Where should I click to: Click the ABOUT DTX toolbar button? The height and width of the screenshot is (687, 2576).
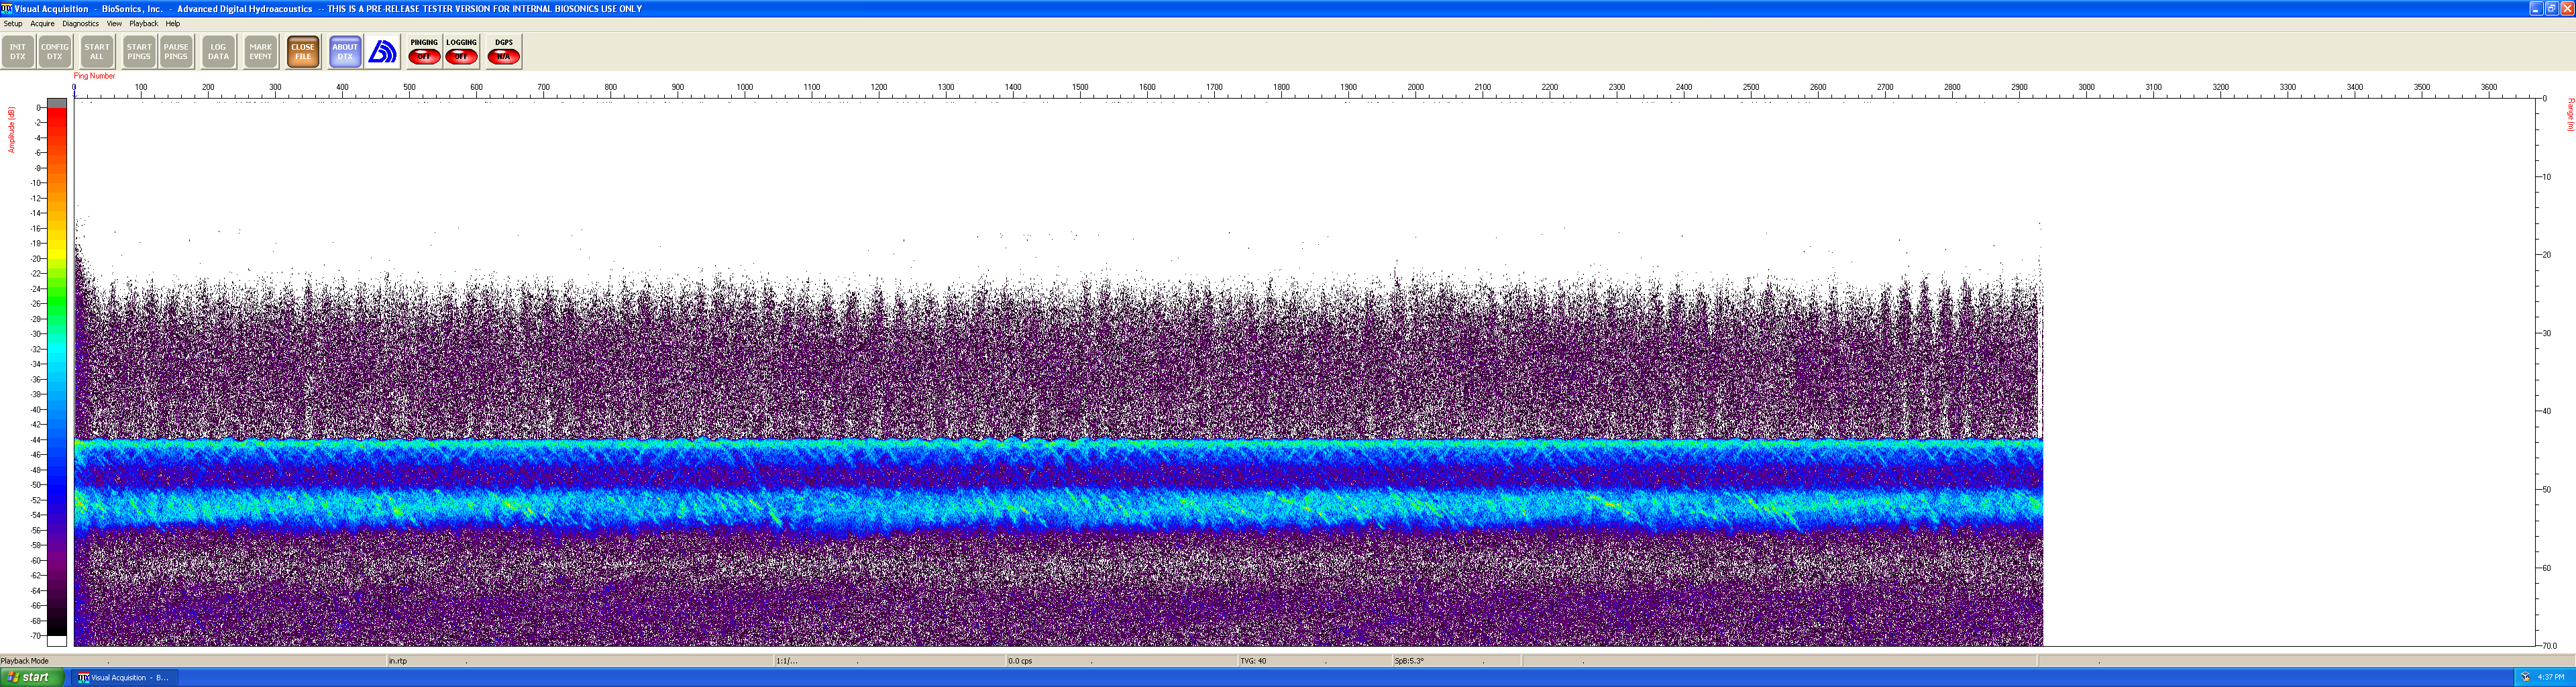tap(345, 52)
